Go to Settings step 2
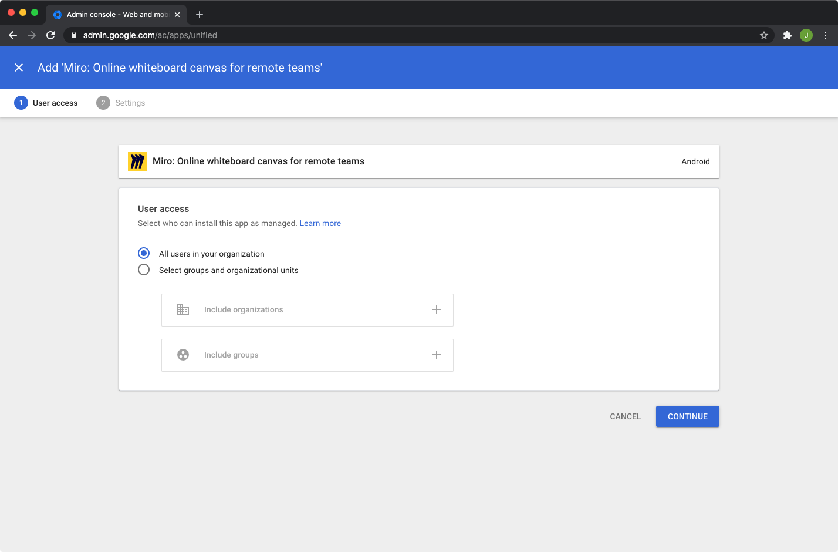This screenshot has width=838, height=552. tap(121, 103)
